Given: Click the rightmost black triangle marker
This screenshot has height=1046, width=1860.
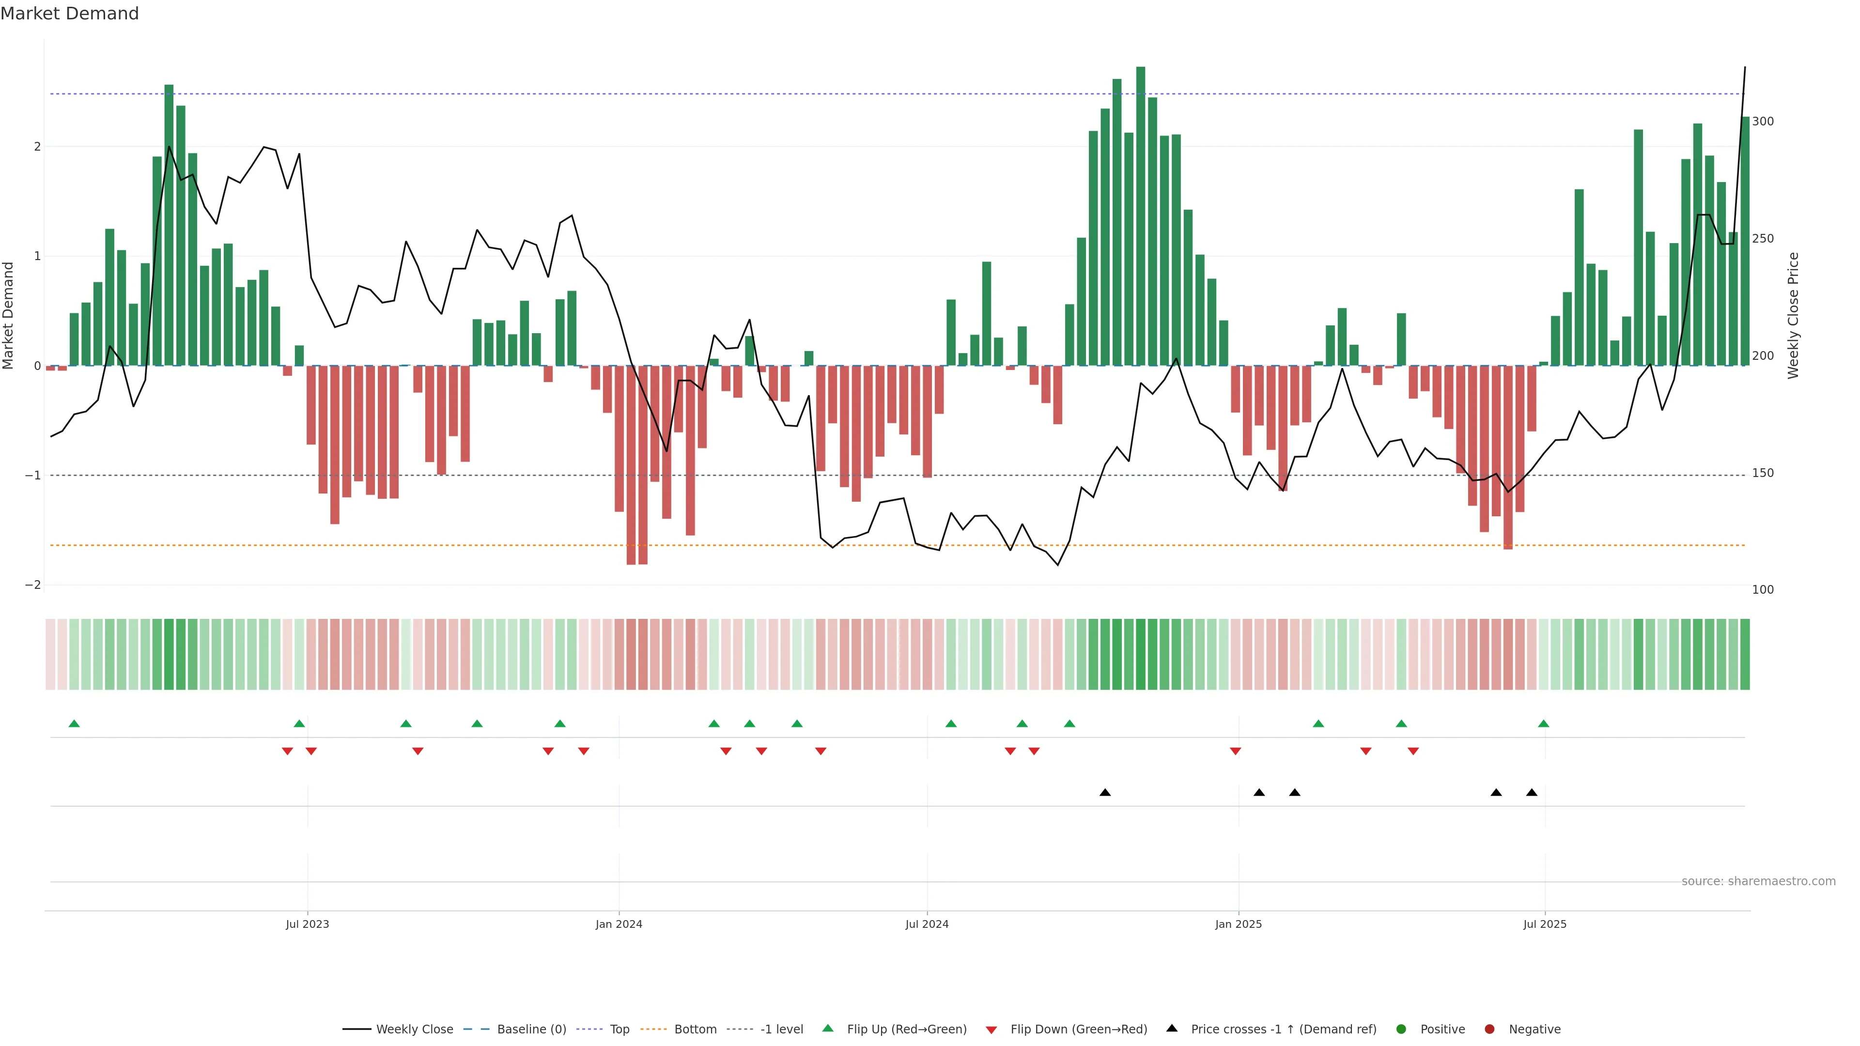Looking at the screenshot, I should [x=1532, y=792].
